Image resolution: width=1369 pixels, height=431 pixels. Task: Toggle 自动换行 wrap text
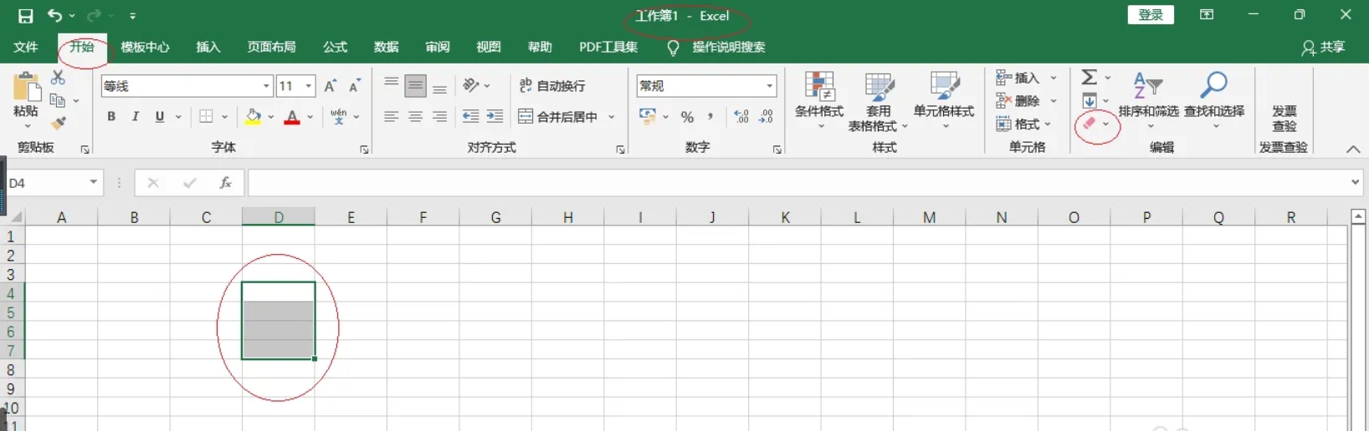(552, 85)
